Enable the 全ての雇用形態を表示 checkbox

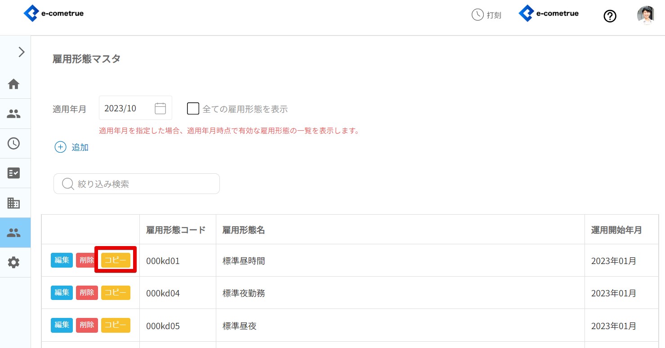(x=193, y=109)
